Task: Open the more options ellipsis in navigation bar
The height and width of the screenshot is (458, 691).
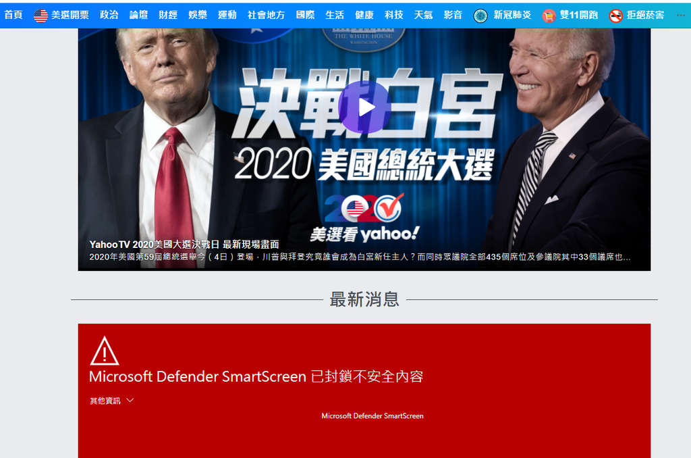Action: point(681,15)
